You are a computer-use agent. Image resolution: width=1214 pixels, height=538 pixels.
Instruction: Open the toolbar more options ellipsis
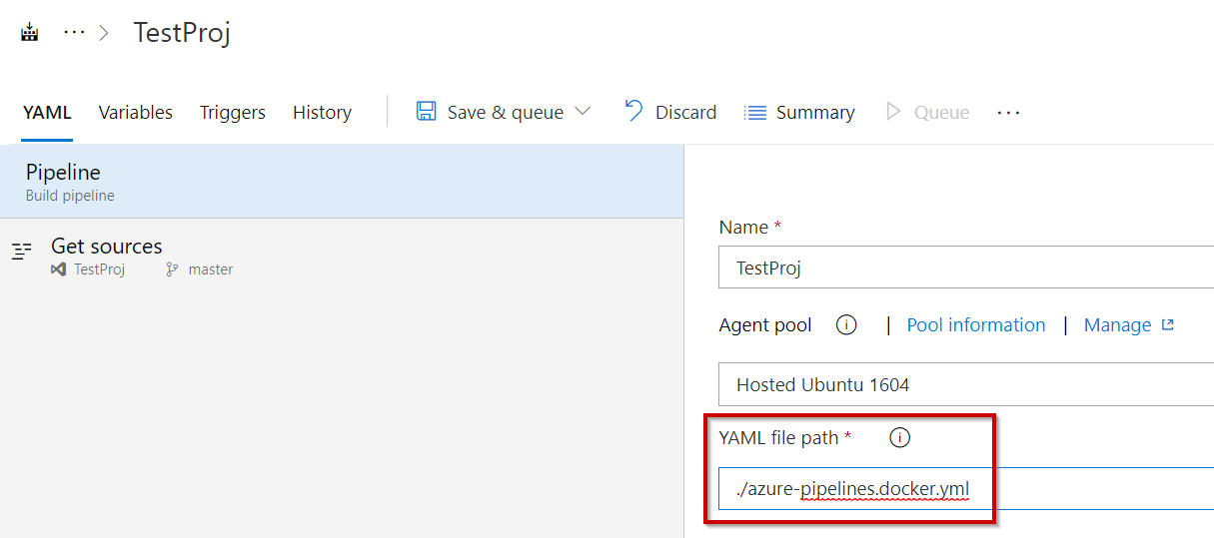[x=1008, y=113]
